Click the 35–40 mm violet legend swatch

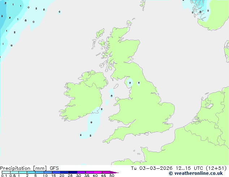coord(90,172)
